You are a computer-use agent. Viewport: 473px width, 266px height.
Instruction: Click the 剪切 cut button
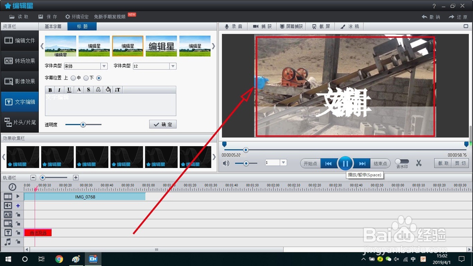coord(460,163)
